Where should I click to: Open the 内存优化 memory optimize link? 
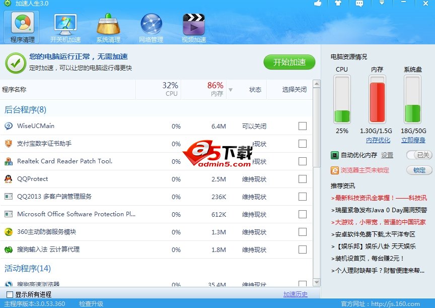coord(378,140)
